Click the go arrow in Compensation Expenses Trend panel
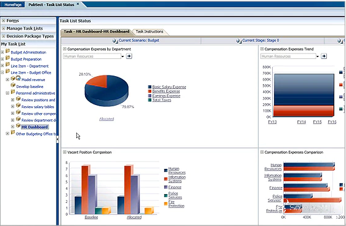The height and width of the screenshot is (226, 346). (324, 56)
